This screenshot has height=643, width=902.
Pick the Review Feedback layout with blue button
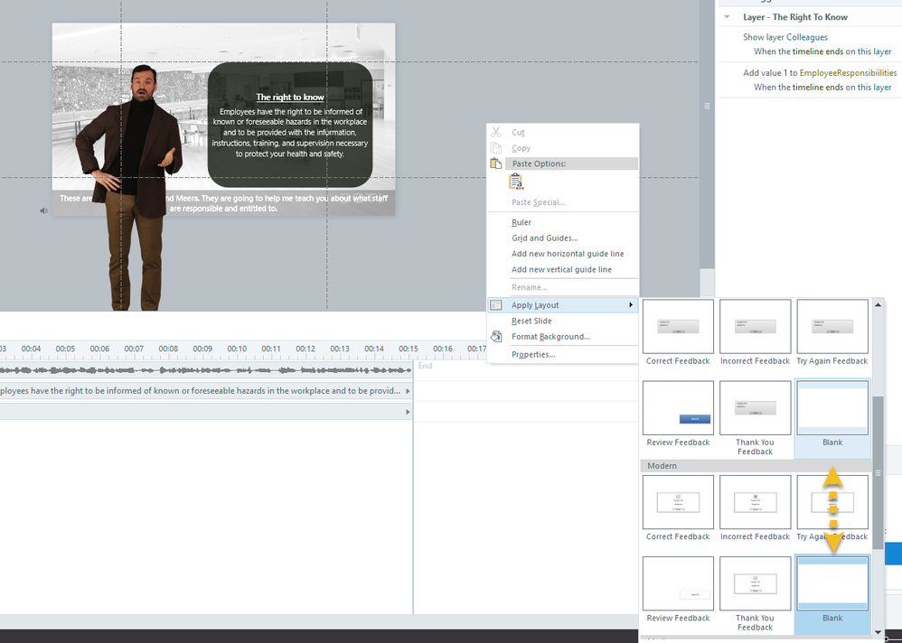coord(678,407)
